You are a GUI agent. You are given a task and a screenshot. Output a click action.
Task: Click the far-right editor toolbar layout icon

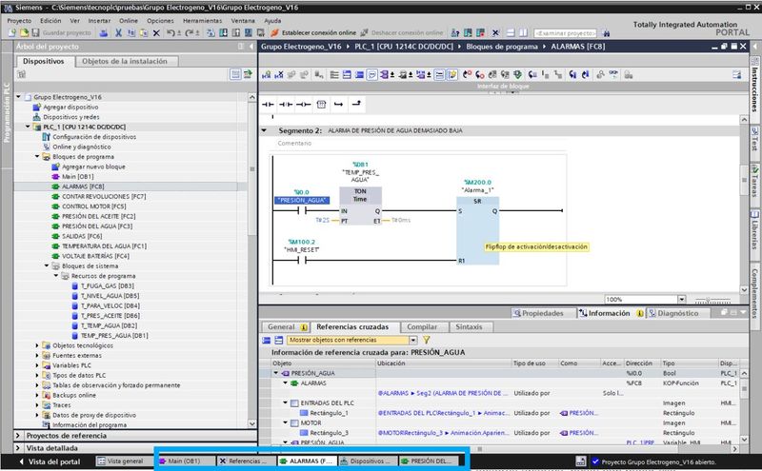pyautogui.click(x=736, y=75)
